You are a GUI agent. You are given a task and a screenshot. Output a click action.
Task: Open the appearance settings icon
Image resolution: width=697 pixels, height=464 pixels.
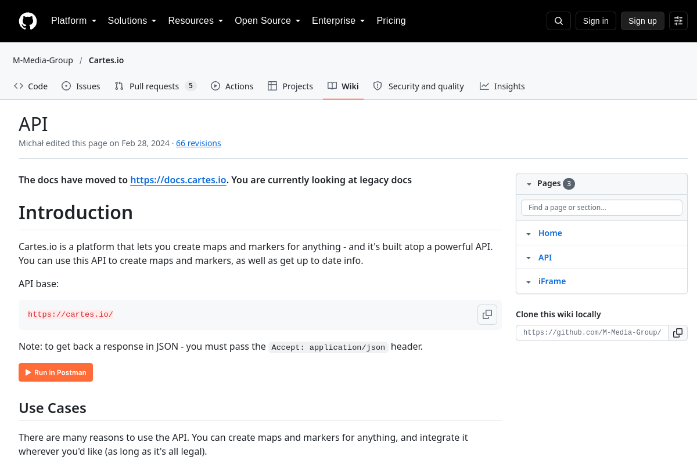(x=678, y=21)
